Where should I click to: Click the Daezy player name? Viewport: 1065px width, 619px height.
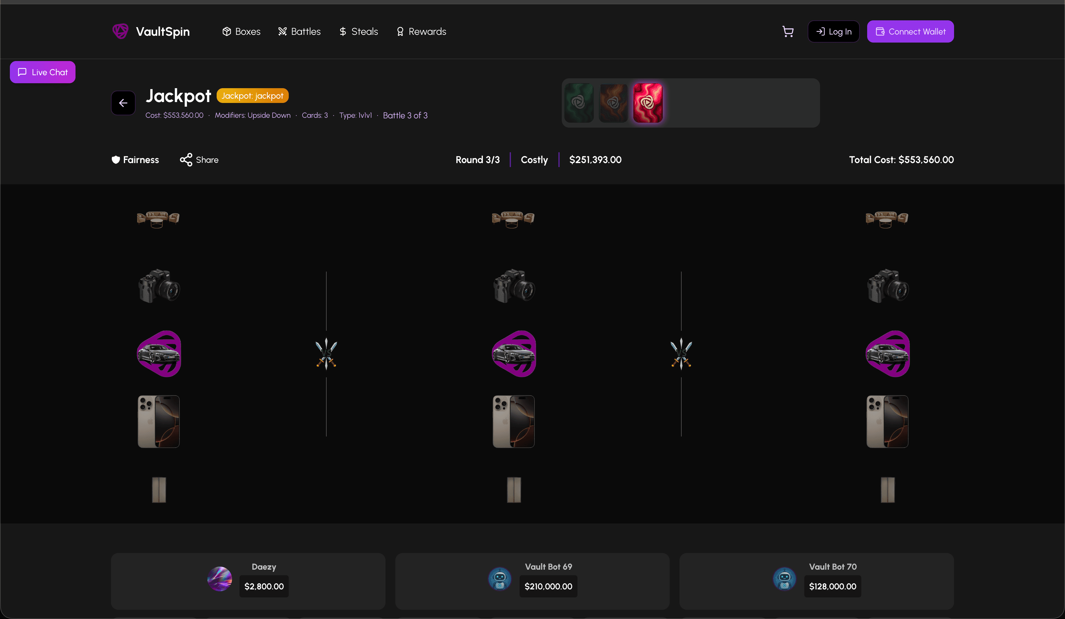[x=264, y=567]
